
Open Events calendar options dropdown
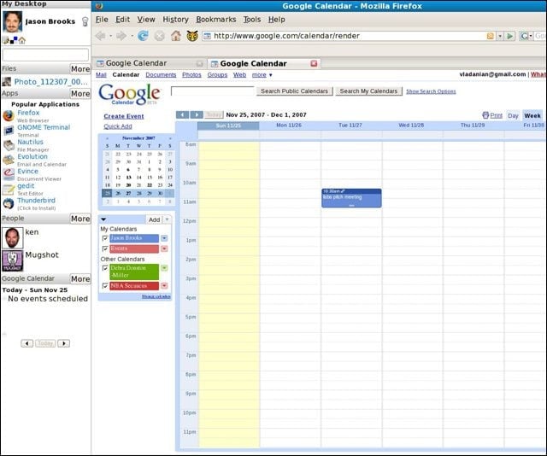pyautogui.click(x=164, y=248)
